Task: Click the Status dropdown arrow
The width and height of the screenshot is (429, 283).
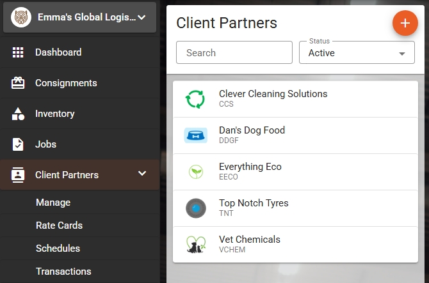Action: point(402,54)
